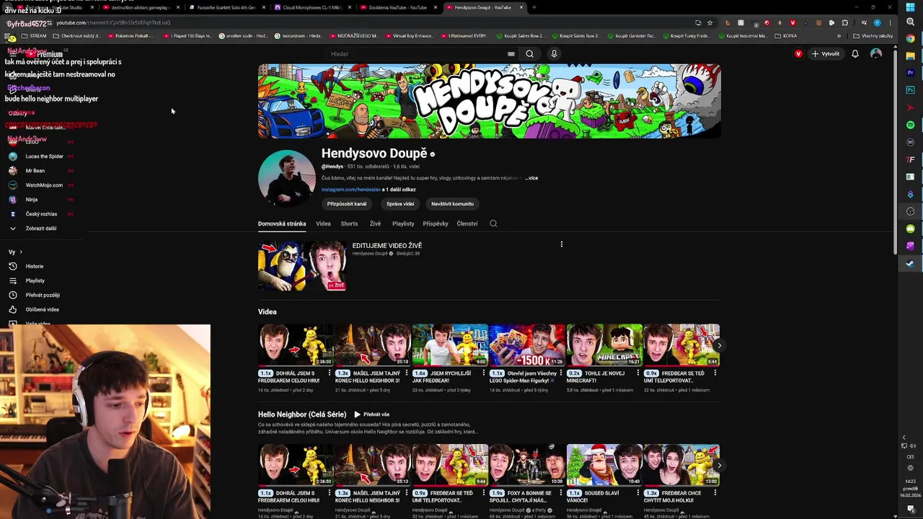Click Přehrát vše for Hello Neighbor series

(371, 414)
